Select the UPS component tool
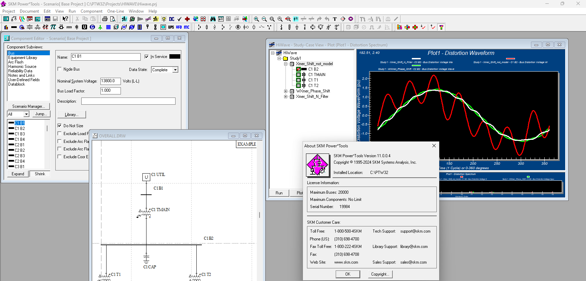Image resolution: width=586 pixels, height=281 pixels. click(171, 27)
